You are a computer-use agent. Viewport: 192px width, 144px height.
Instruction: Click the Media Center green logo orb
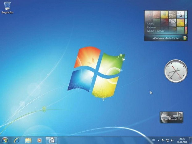click(x=185, y=38)
